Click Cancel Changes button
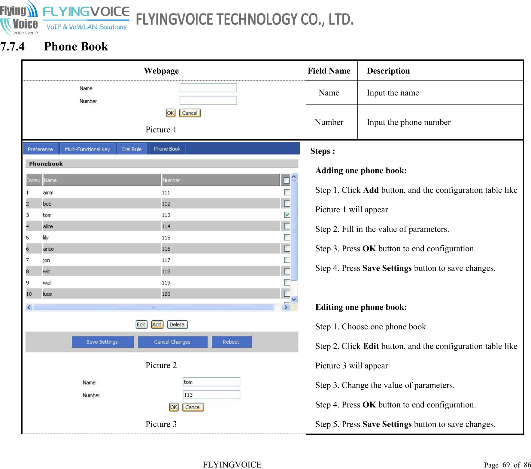This screenshot has width=531, height=469. [x=172, y=342]
